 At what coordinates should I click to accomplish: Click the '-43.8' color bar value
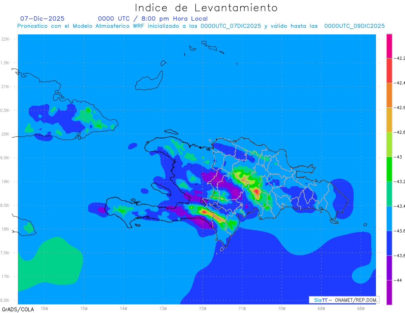pyautogui.click(x=400, y=255)
